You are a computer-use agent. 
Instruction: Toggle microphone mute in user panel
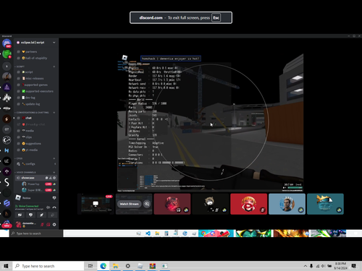click(x=42, y=225)
